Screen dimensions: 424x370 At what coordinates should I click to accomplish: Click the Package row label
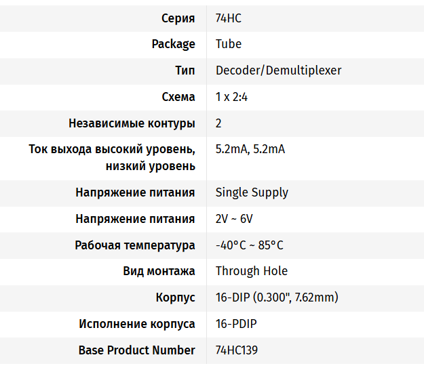pos(173,44)
